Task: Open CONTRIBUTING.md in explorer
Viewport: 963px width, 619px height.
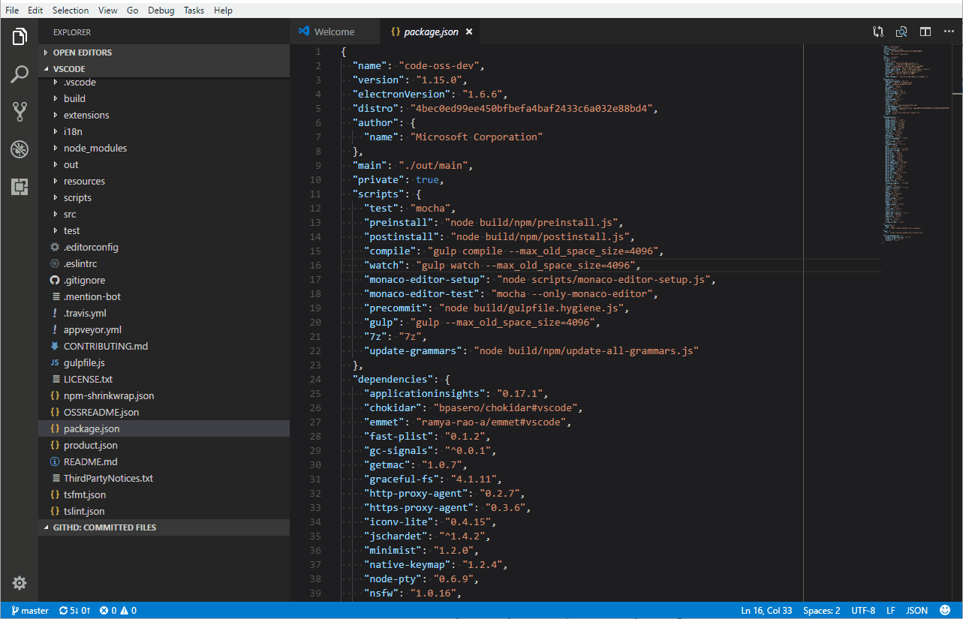Action: (164, 346)
